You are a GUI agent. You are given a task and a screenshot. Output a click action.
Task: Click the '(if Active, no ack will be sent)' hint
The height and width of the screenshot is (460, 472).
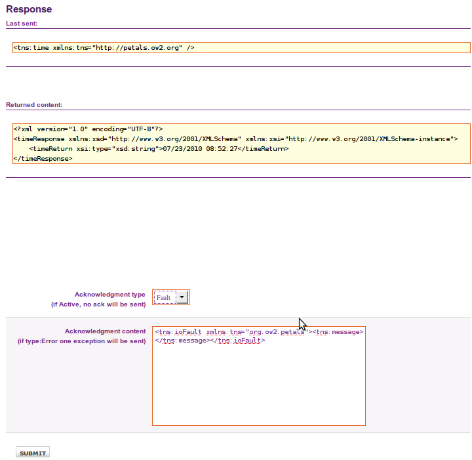click(x=98, y=304)
